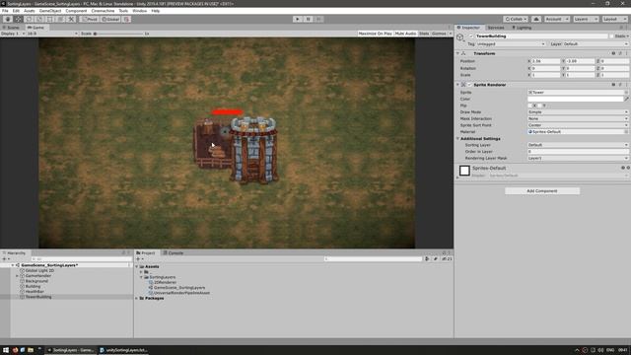Adjust the Game view Scale slider
The image size is (631, 355).
[x=118, y=34]
